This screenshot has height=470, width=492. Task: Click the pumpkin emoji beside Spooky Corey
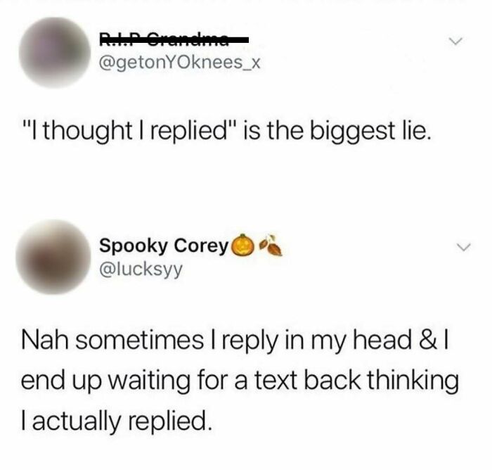coord(242,245)
